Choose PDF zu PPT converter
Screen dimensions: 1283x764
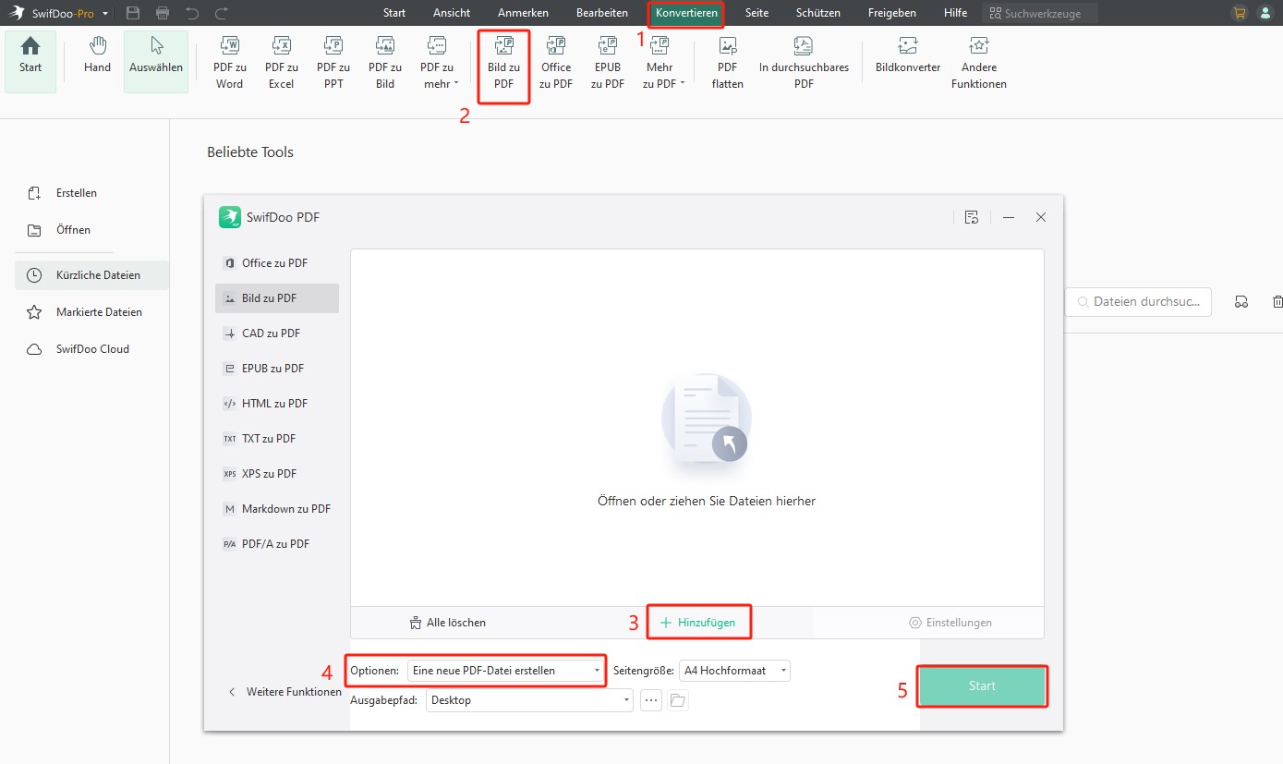click(x=333, y=61)
